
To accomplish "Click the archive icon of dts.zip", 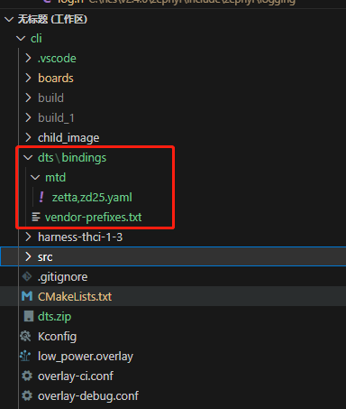I will [x=29, y=316].
